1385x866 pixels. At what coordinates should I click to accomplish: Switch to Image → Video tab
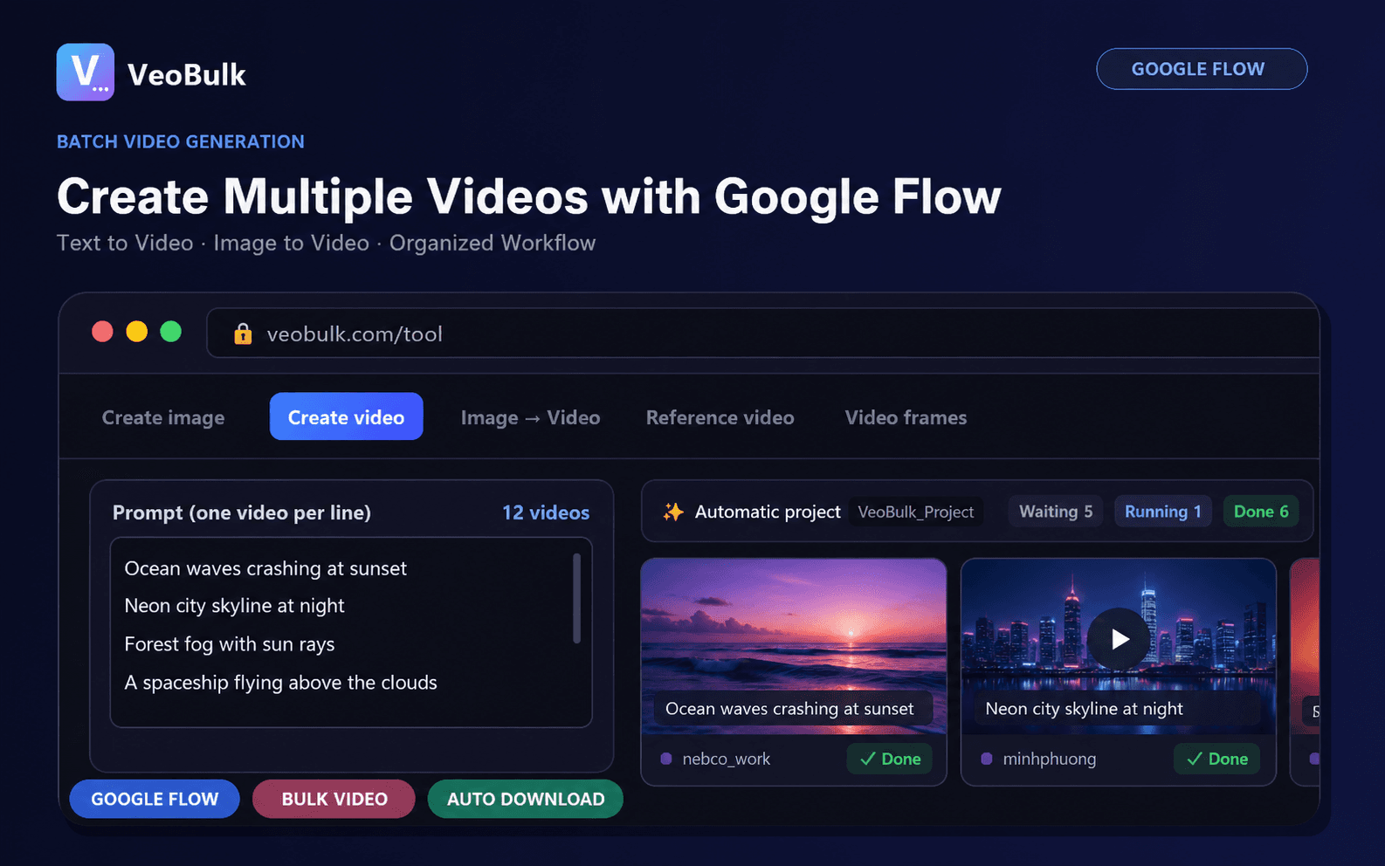click(x=530, y=417)
